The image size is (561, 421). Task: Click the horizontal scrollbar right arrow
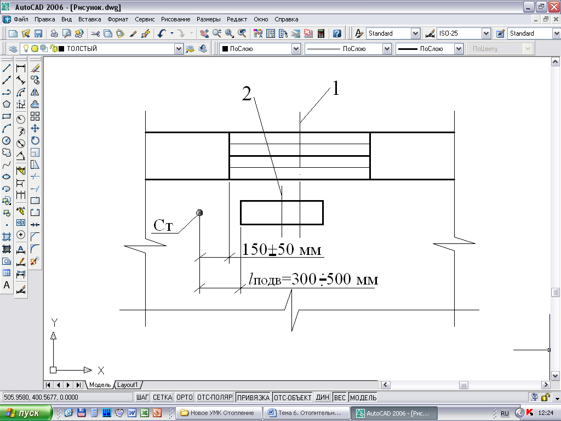click(x=546, y=385)
